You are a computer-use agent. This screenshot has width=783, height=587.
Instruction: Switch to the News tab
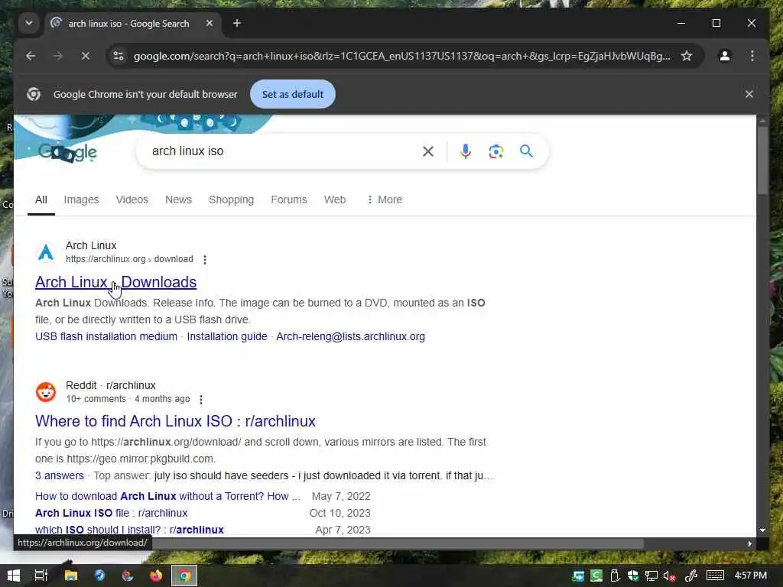coord(178,199)
